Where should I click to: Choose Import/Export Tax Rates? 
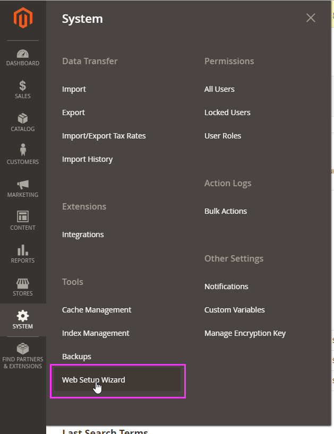pyautogui.click(x=104, y=136)
